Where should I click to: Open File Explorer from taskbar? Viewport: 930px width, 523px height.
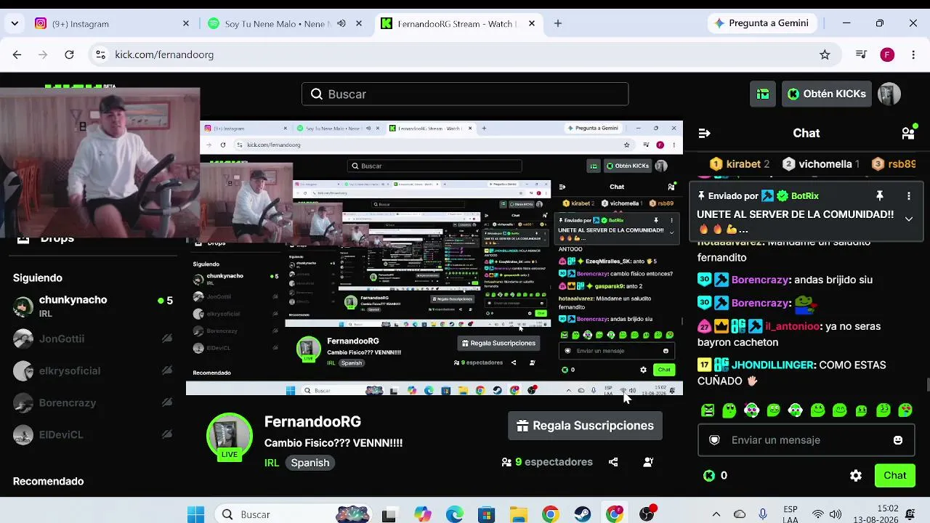518,514
